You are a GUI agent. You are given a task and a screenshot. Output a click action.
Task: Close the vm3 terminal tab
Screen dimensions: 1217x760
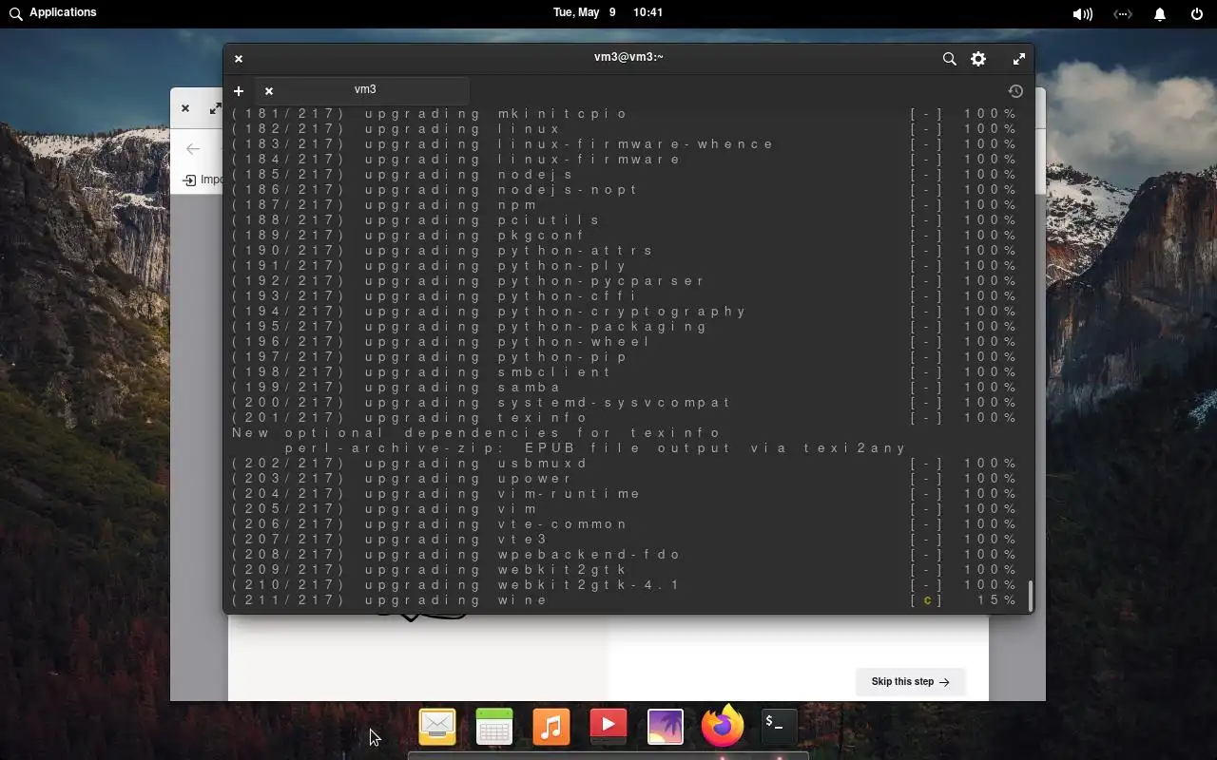[269, 90]
